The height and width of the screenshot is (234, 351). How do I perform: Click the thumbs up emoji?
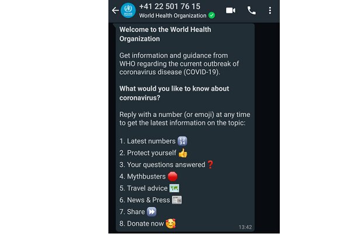click(183, 153)
